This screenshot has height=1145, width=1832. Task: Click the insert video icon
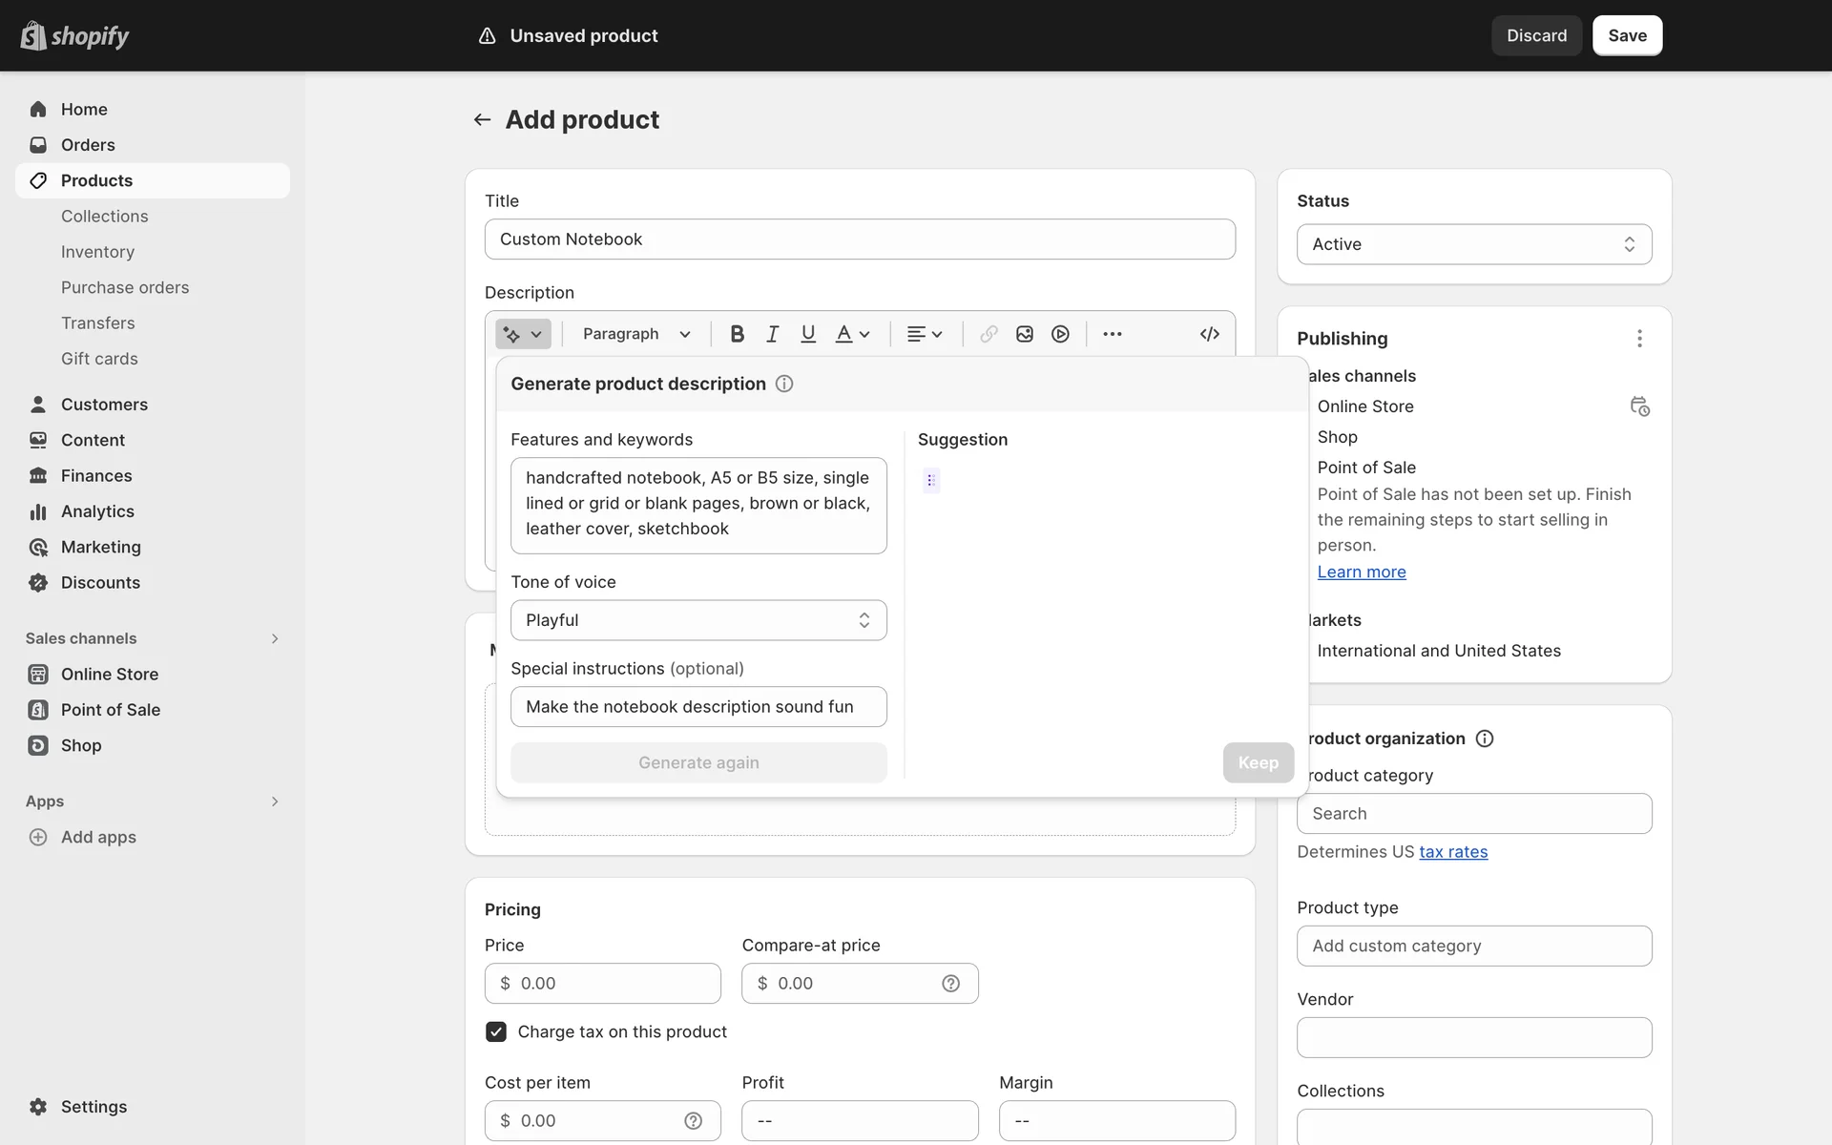click(1060, 334)
